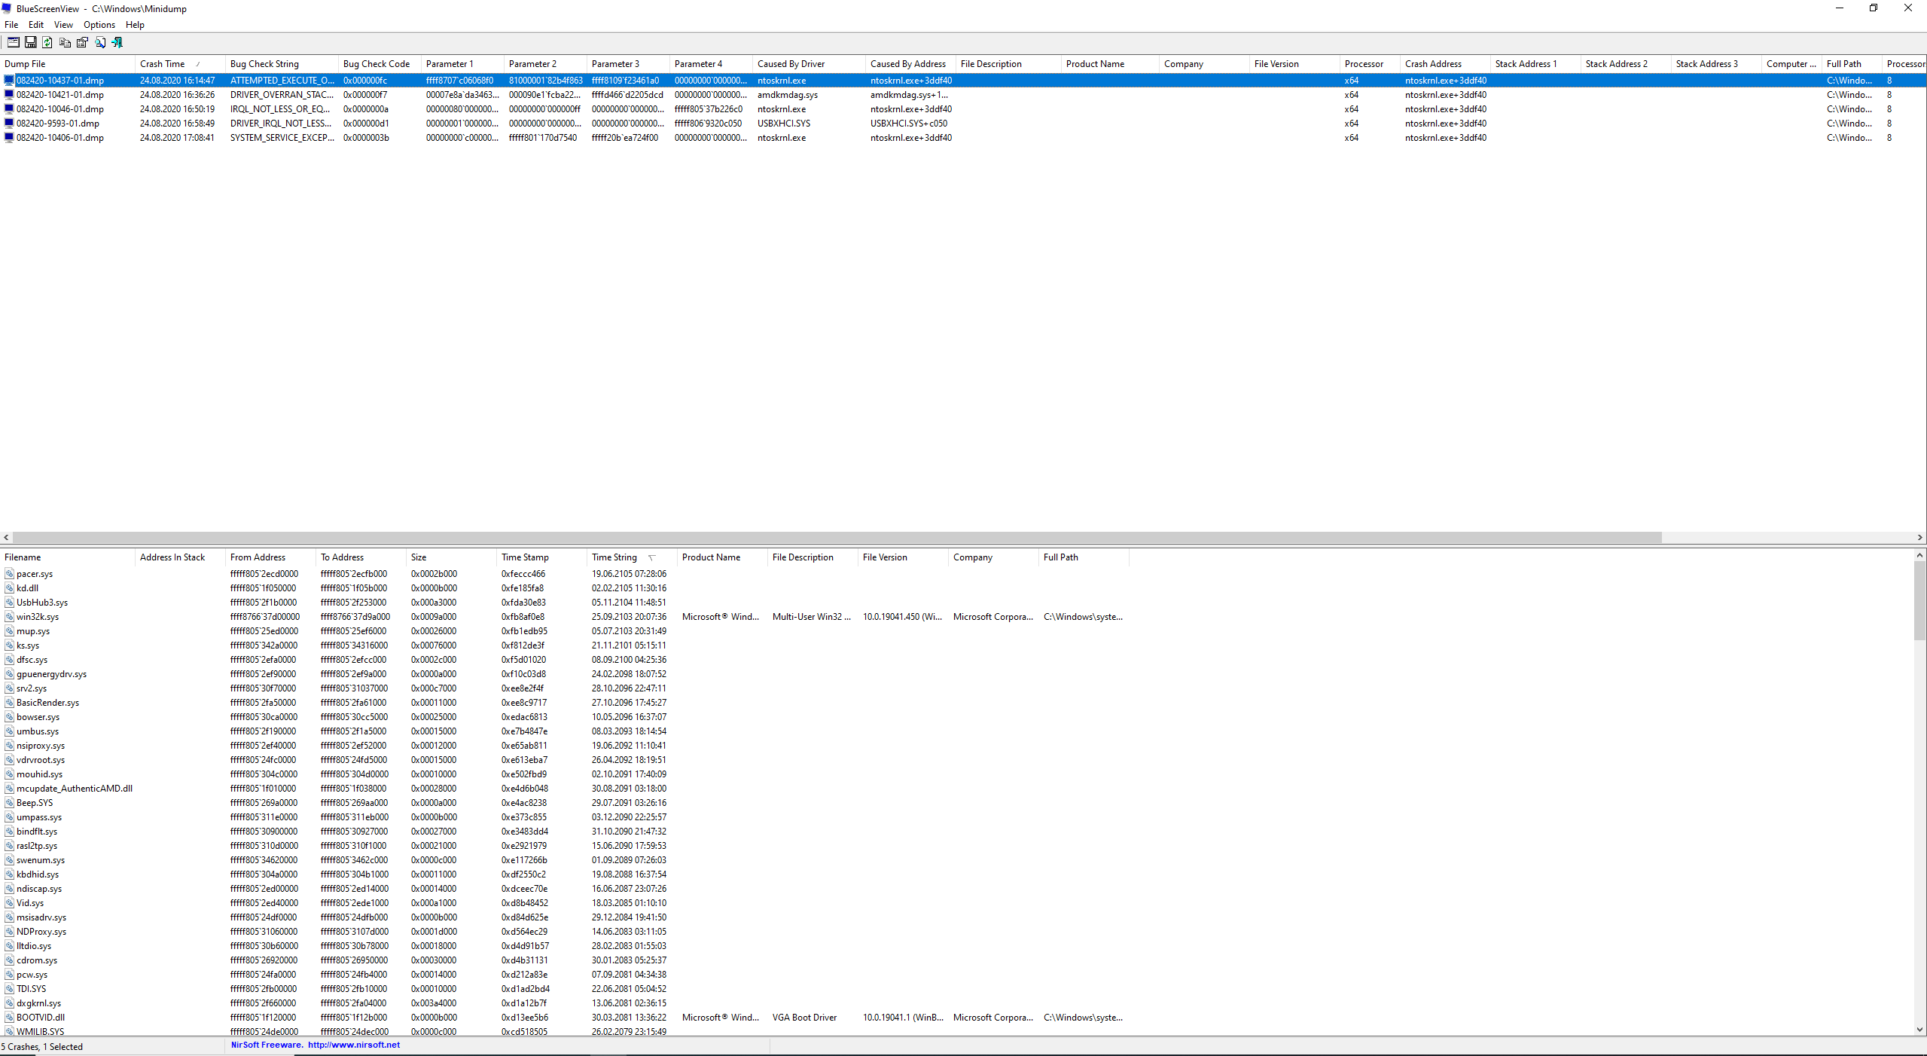Click the cdrom.sys file icon
This screenshot has width=1927, height=1056.
tap(9, 960)
